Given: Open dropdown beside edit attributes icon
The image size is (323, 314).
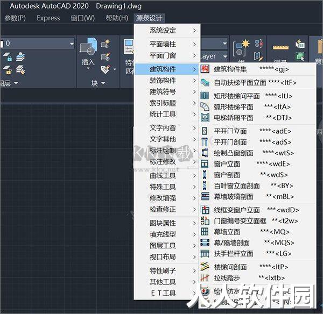Looking at the screenshot, I should tap(115, 69).
